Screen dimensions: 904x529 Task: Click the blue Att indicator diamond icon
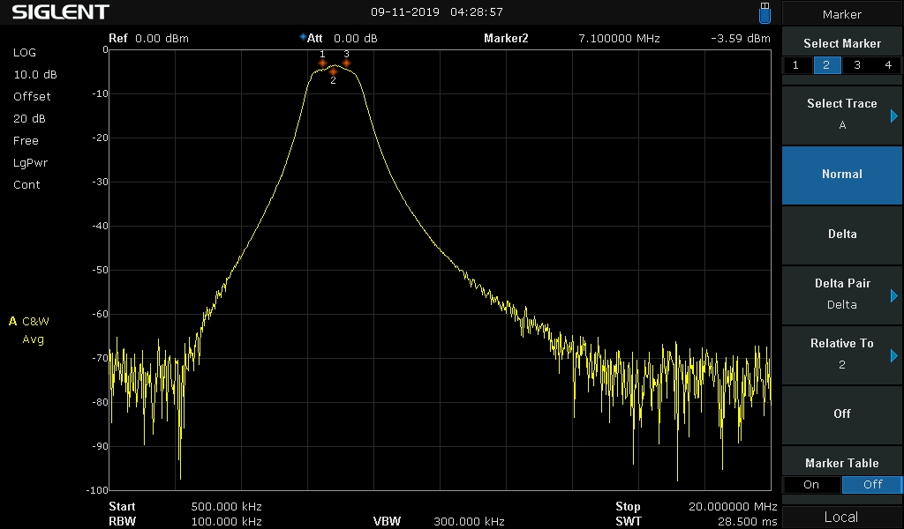tap(303, 37)
